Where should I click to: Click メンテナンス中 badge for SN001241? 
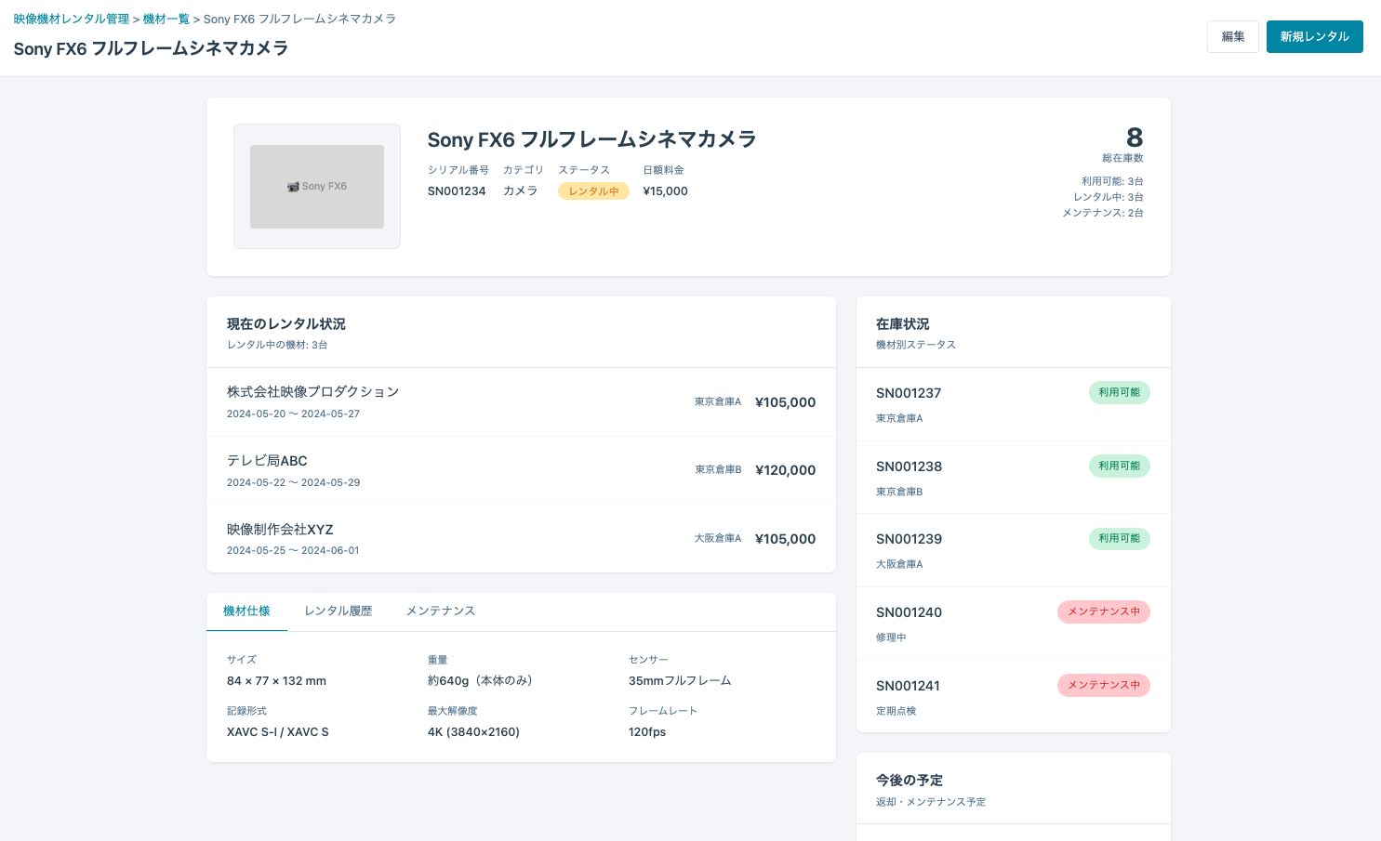[1104, 685]
